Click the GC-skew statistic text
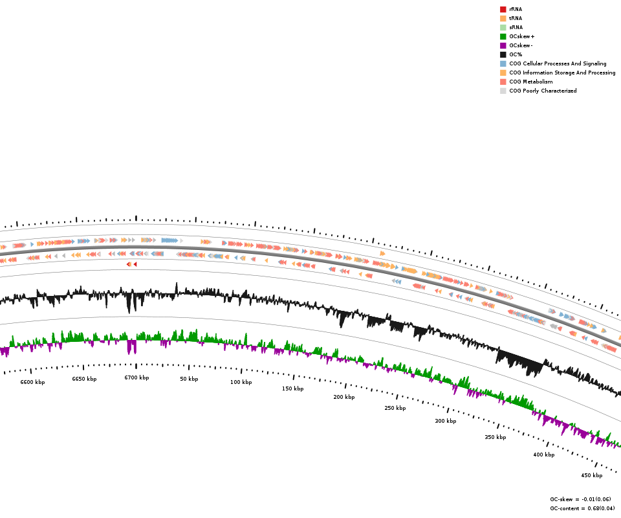Screen dimensions: 621x518 pos(580,500)
